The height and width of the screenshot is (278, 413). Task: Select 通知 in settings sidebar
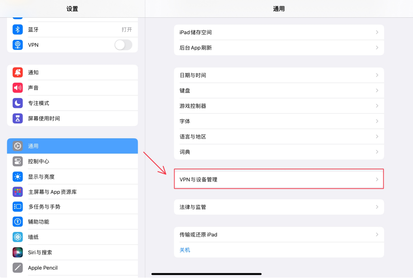pos(72,72)
